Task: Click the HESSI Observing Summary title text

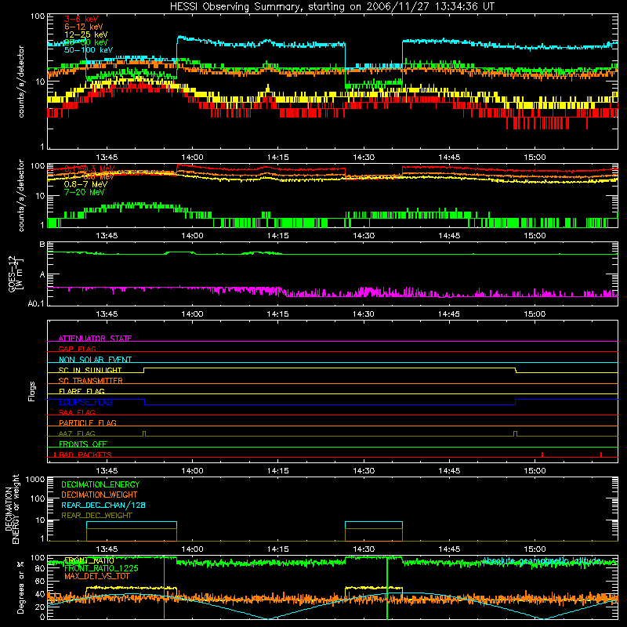Action: pos(332,7)
